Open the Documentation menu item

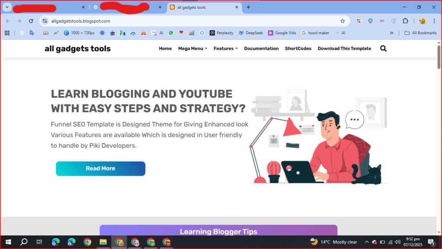point(261,48)
